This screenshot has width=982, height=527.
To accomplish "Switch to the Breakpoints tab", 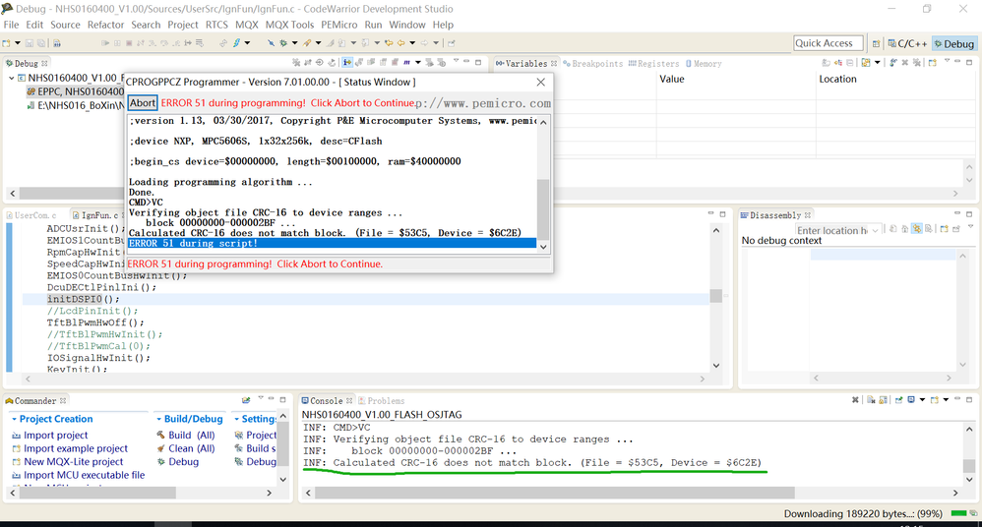I will click(593, 63).
